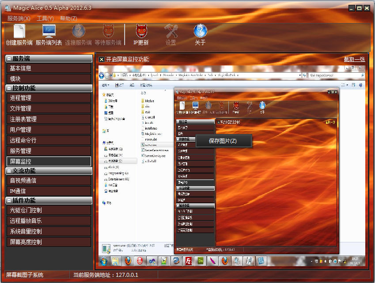Screen dimensions: 375x283
Task: Open 模块 in the sidebar
Action: 49,79
